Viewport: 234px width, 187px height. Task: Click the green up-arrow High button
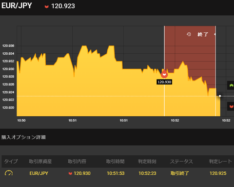pos(231,85)
